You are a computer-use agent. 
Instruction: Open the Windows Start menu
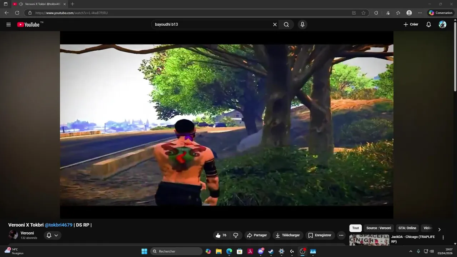(x=144, y=251)
